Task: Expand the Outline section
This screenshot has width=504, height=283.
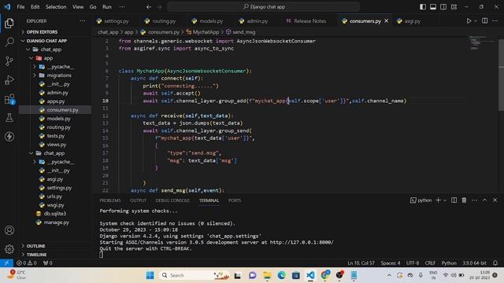Action: 35,246
